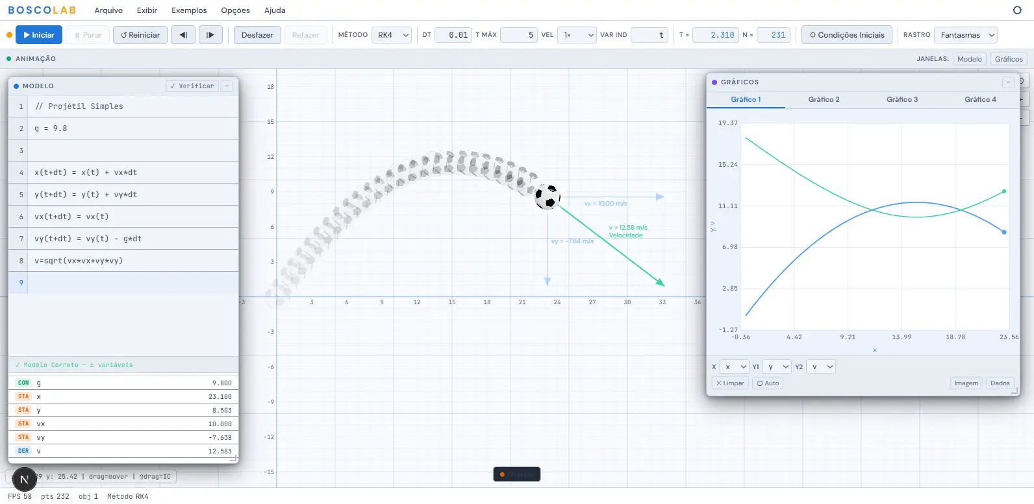
Task: Open the Método RK4 dropdown
Action: pos(393,35)
